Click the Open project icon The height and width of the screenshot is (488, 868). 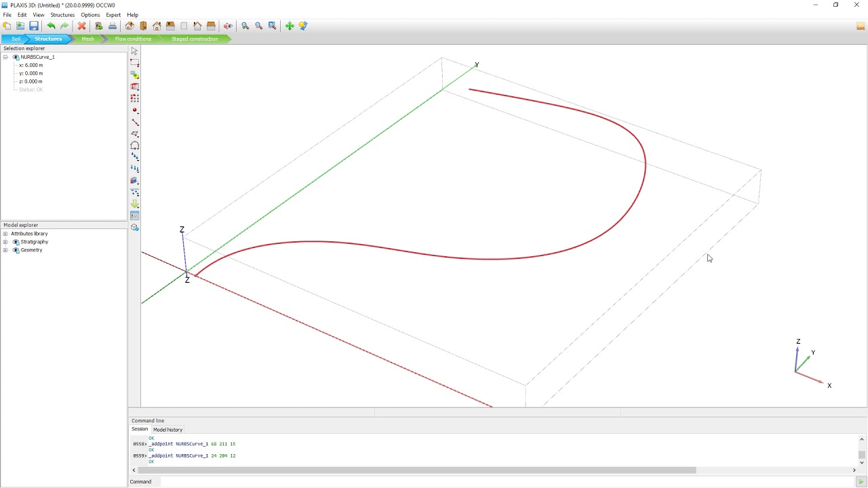point(20,26)
